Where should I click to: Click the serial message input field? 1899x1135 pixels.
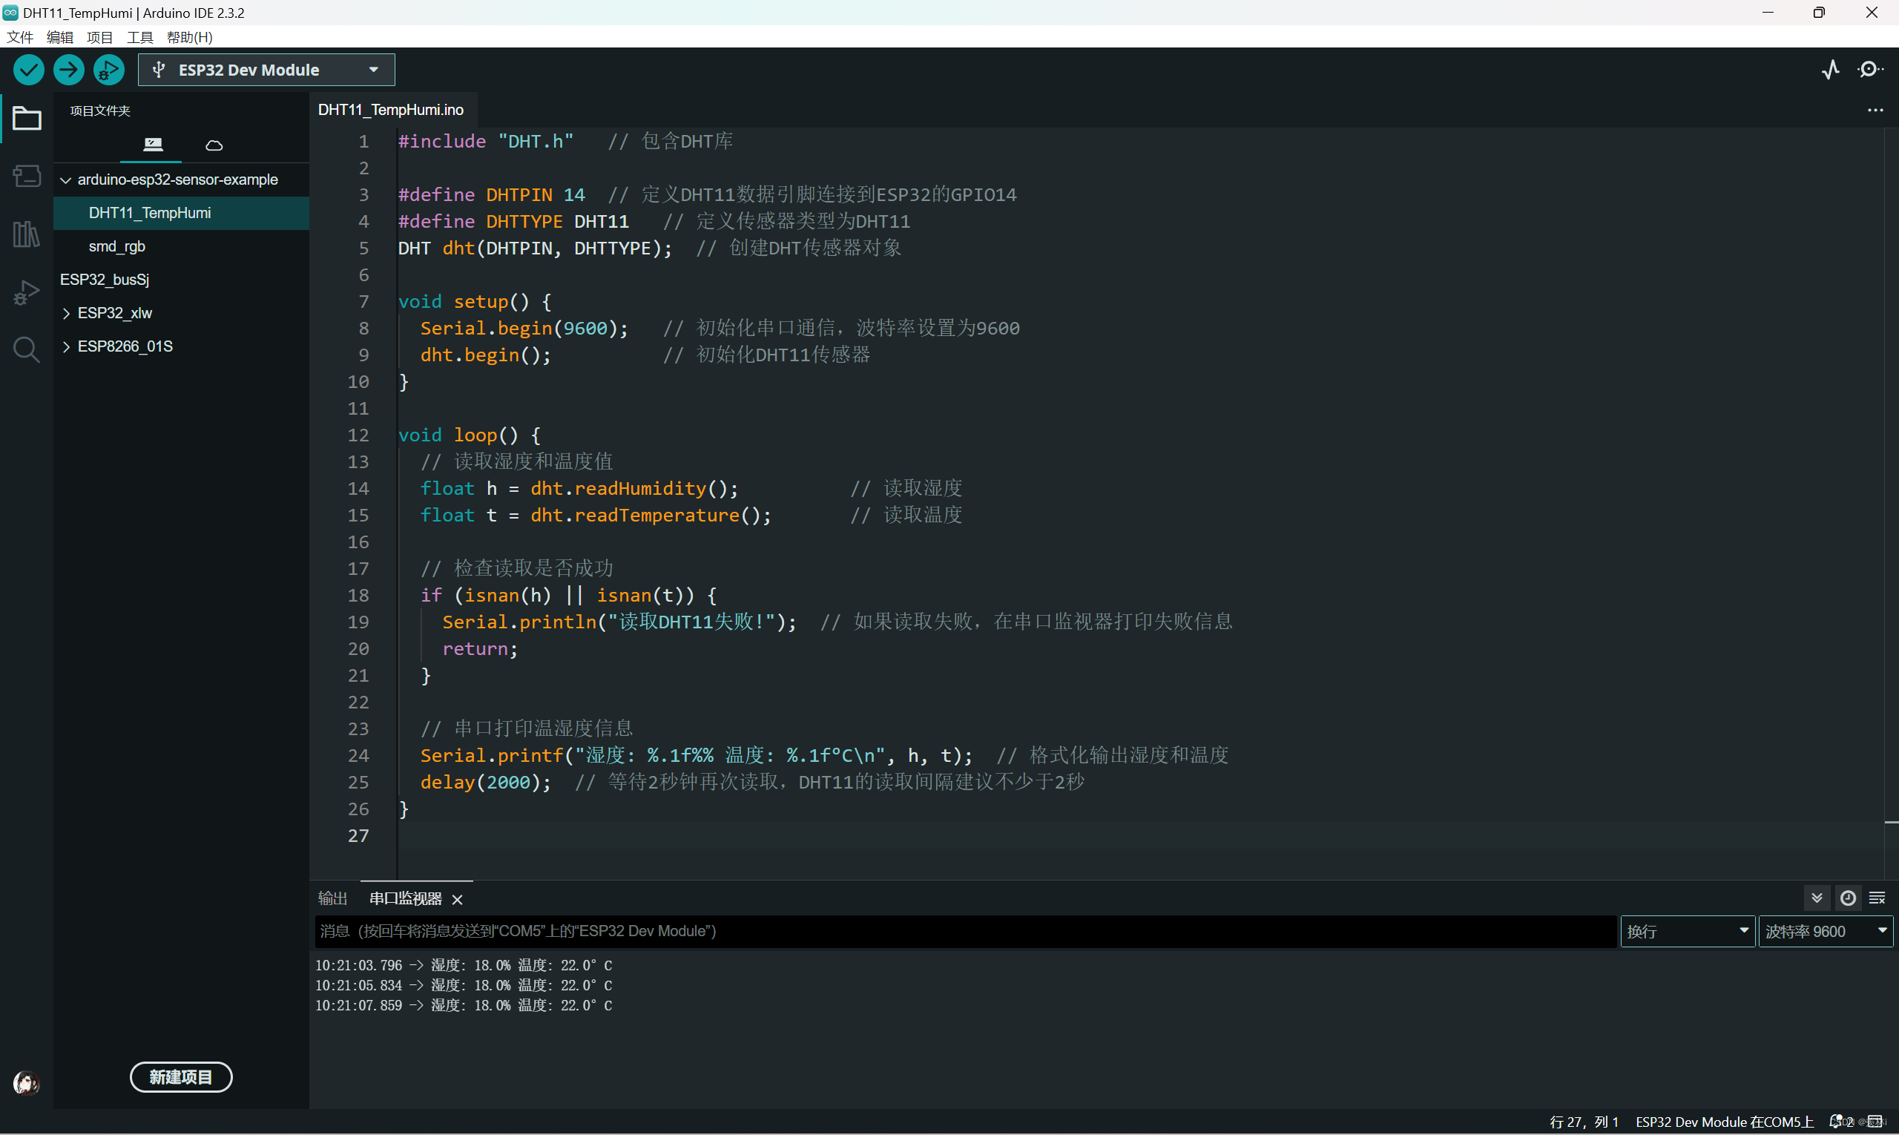pos(964,931)
